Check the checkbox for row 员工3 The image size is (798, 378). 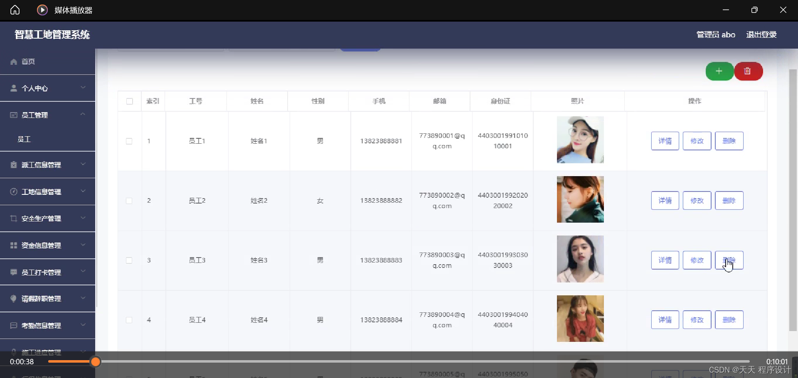click(x=129, y=260)
